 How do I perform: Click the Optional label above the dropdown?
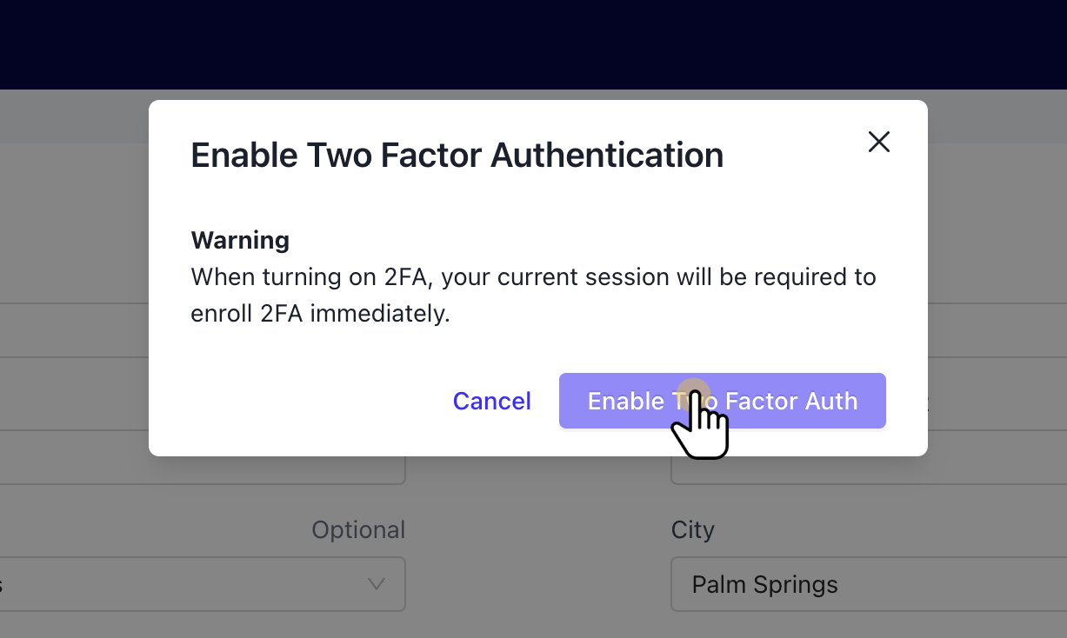pos(358,530)
